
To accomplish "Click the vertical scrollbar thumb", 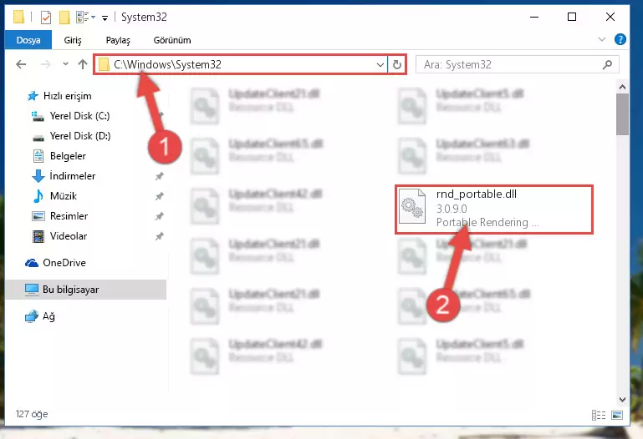I will [x=622, y=114].
